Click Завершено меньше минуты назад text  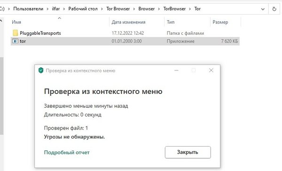[86, 106]
